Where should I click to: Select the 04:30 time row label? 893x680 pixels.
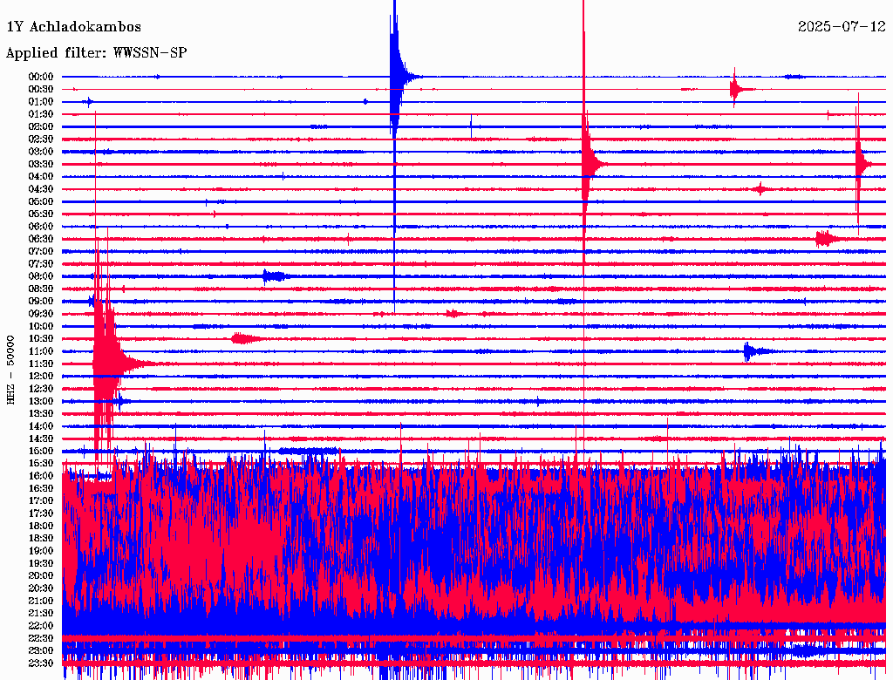[41, 189]
